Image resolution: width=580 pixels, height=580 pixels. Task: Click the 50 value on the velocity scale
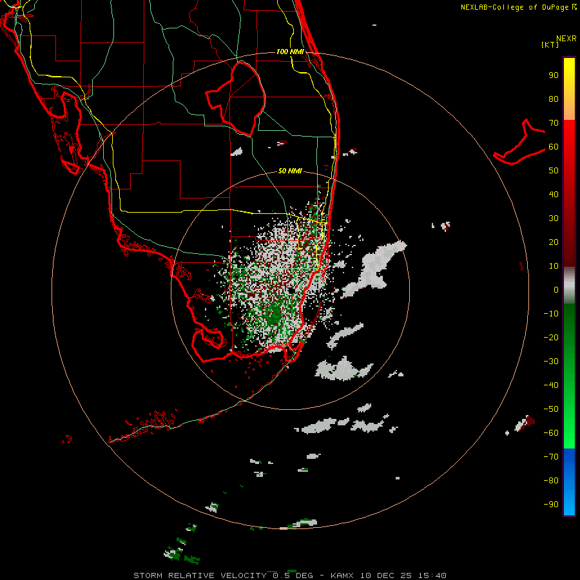coord(554,171)
